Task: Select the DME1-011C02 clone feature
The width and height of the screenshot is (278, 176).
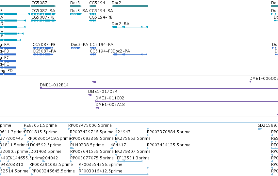Action: (x=187, y=101)
